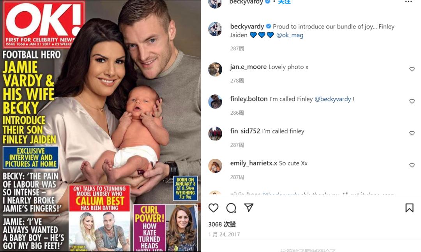
Task: Open the @ok_mag mention link
Action: 290,35
